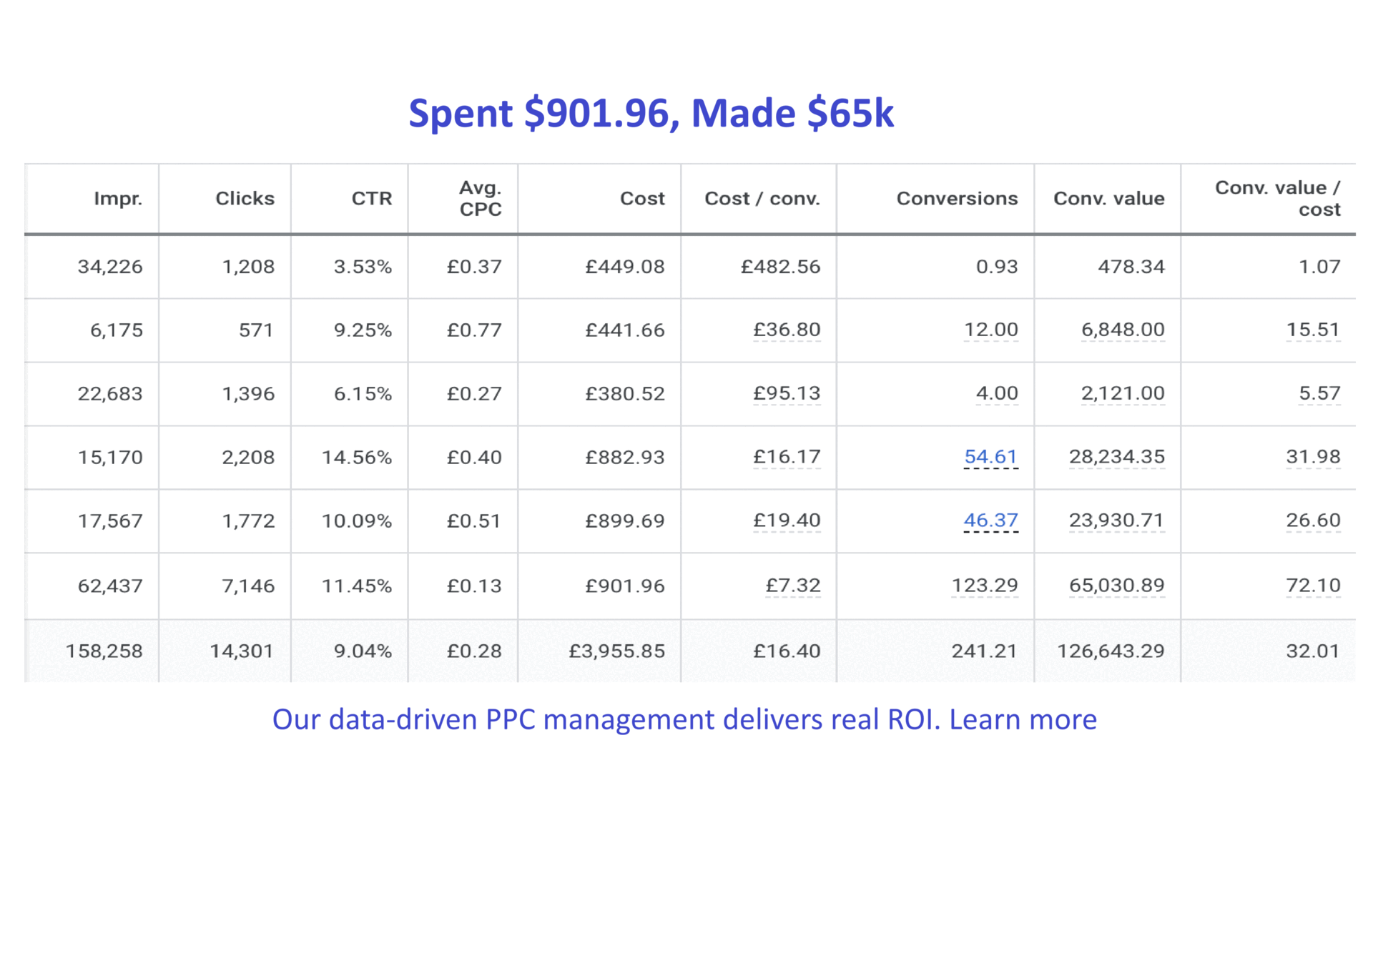Click the 'Learn more' PPC management text
Image resolution: width=1373 pixels, height=961 pixels.
point(1022,719)
